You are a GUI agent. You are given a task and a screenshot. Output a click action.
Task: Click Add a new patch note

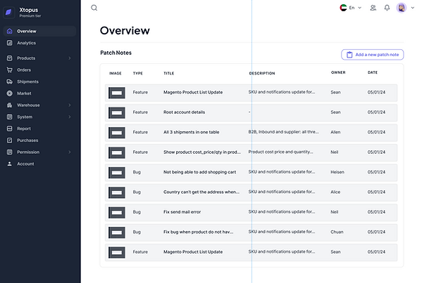[373, 55]
